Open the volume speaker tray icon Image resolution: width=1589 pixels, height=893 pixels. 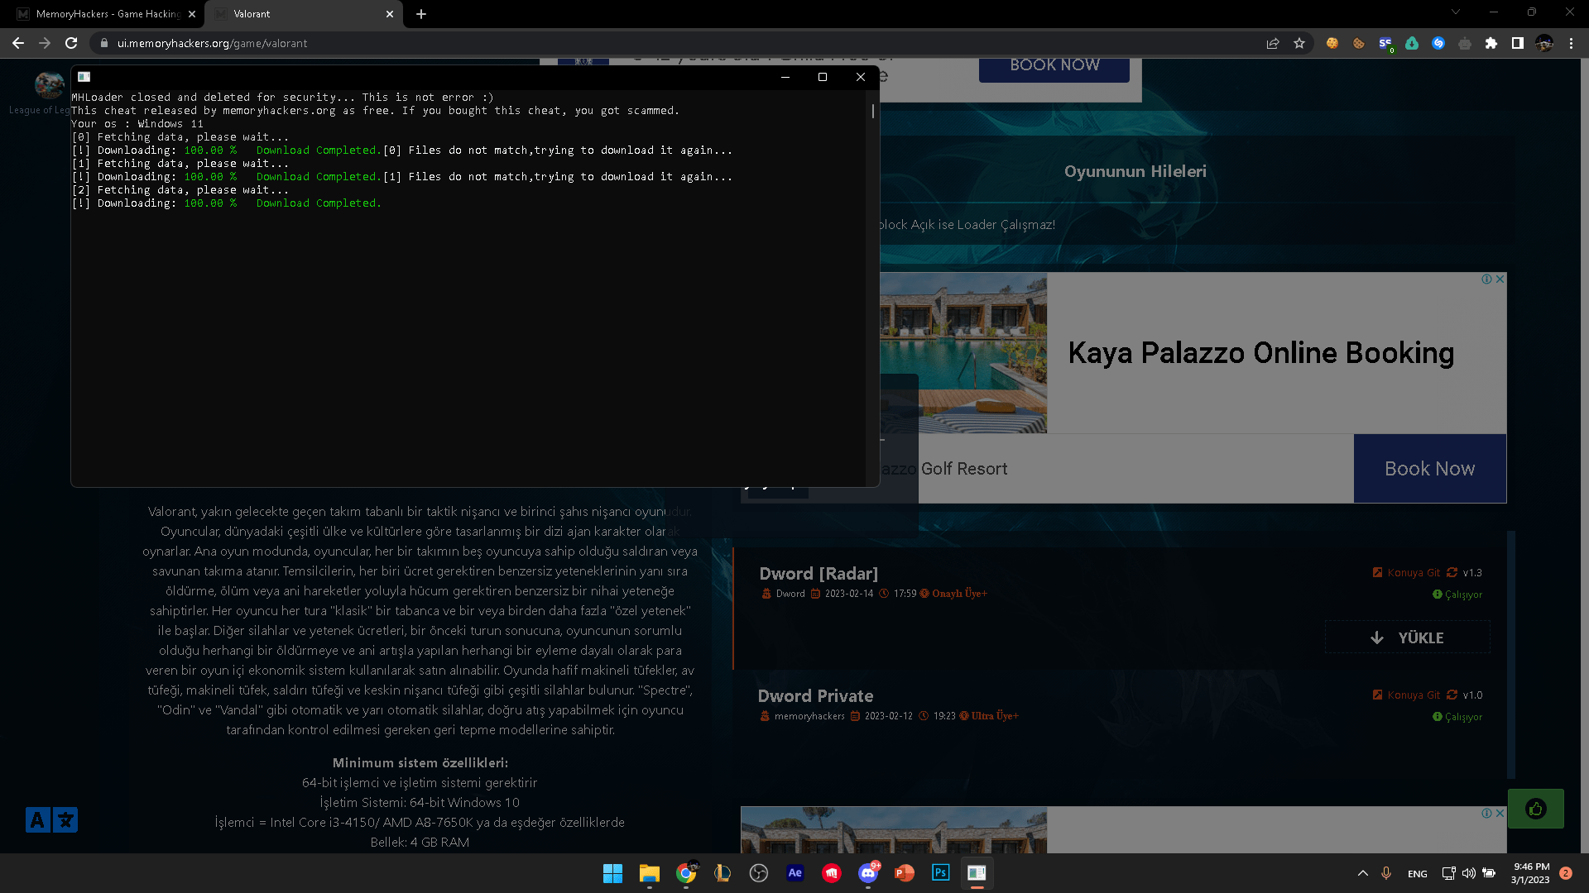(1469, 873)
